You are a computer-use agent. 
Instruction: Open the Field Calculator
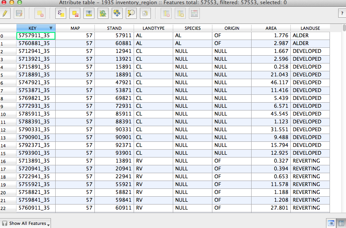194,13
